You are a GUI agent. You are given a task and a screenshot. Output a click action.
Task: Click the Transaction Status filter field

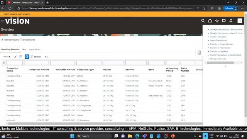[x=15, y=63]
